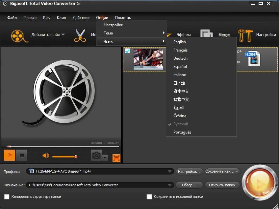279x209 pixels.
Task: Choose Arabic language entry
Action: pos(201,108)
